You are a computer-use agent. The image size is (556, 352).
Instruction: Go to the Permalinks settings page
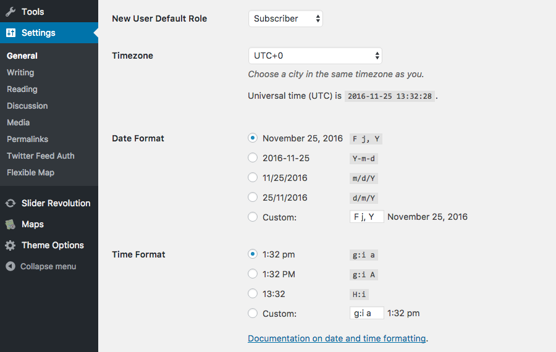27,139
